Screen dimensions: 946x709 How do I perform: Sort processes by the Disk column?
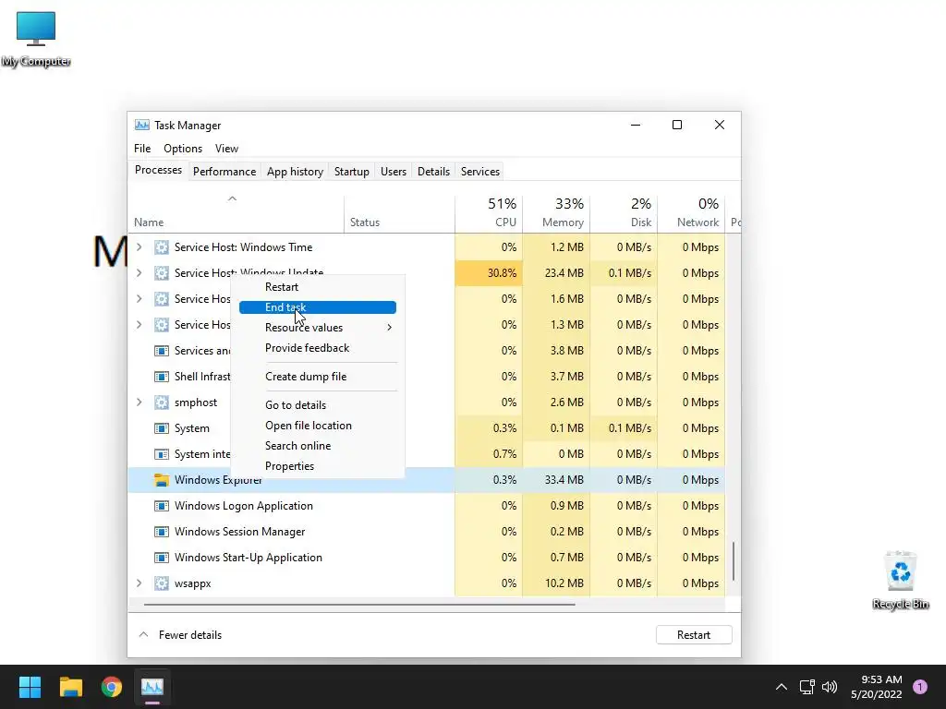tap(624, 213)
